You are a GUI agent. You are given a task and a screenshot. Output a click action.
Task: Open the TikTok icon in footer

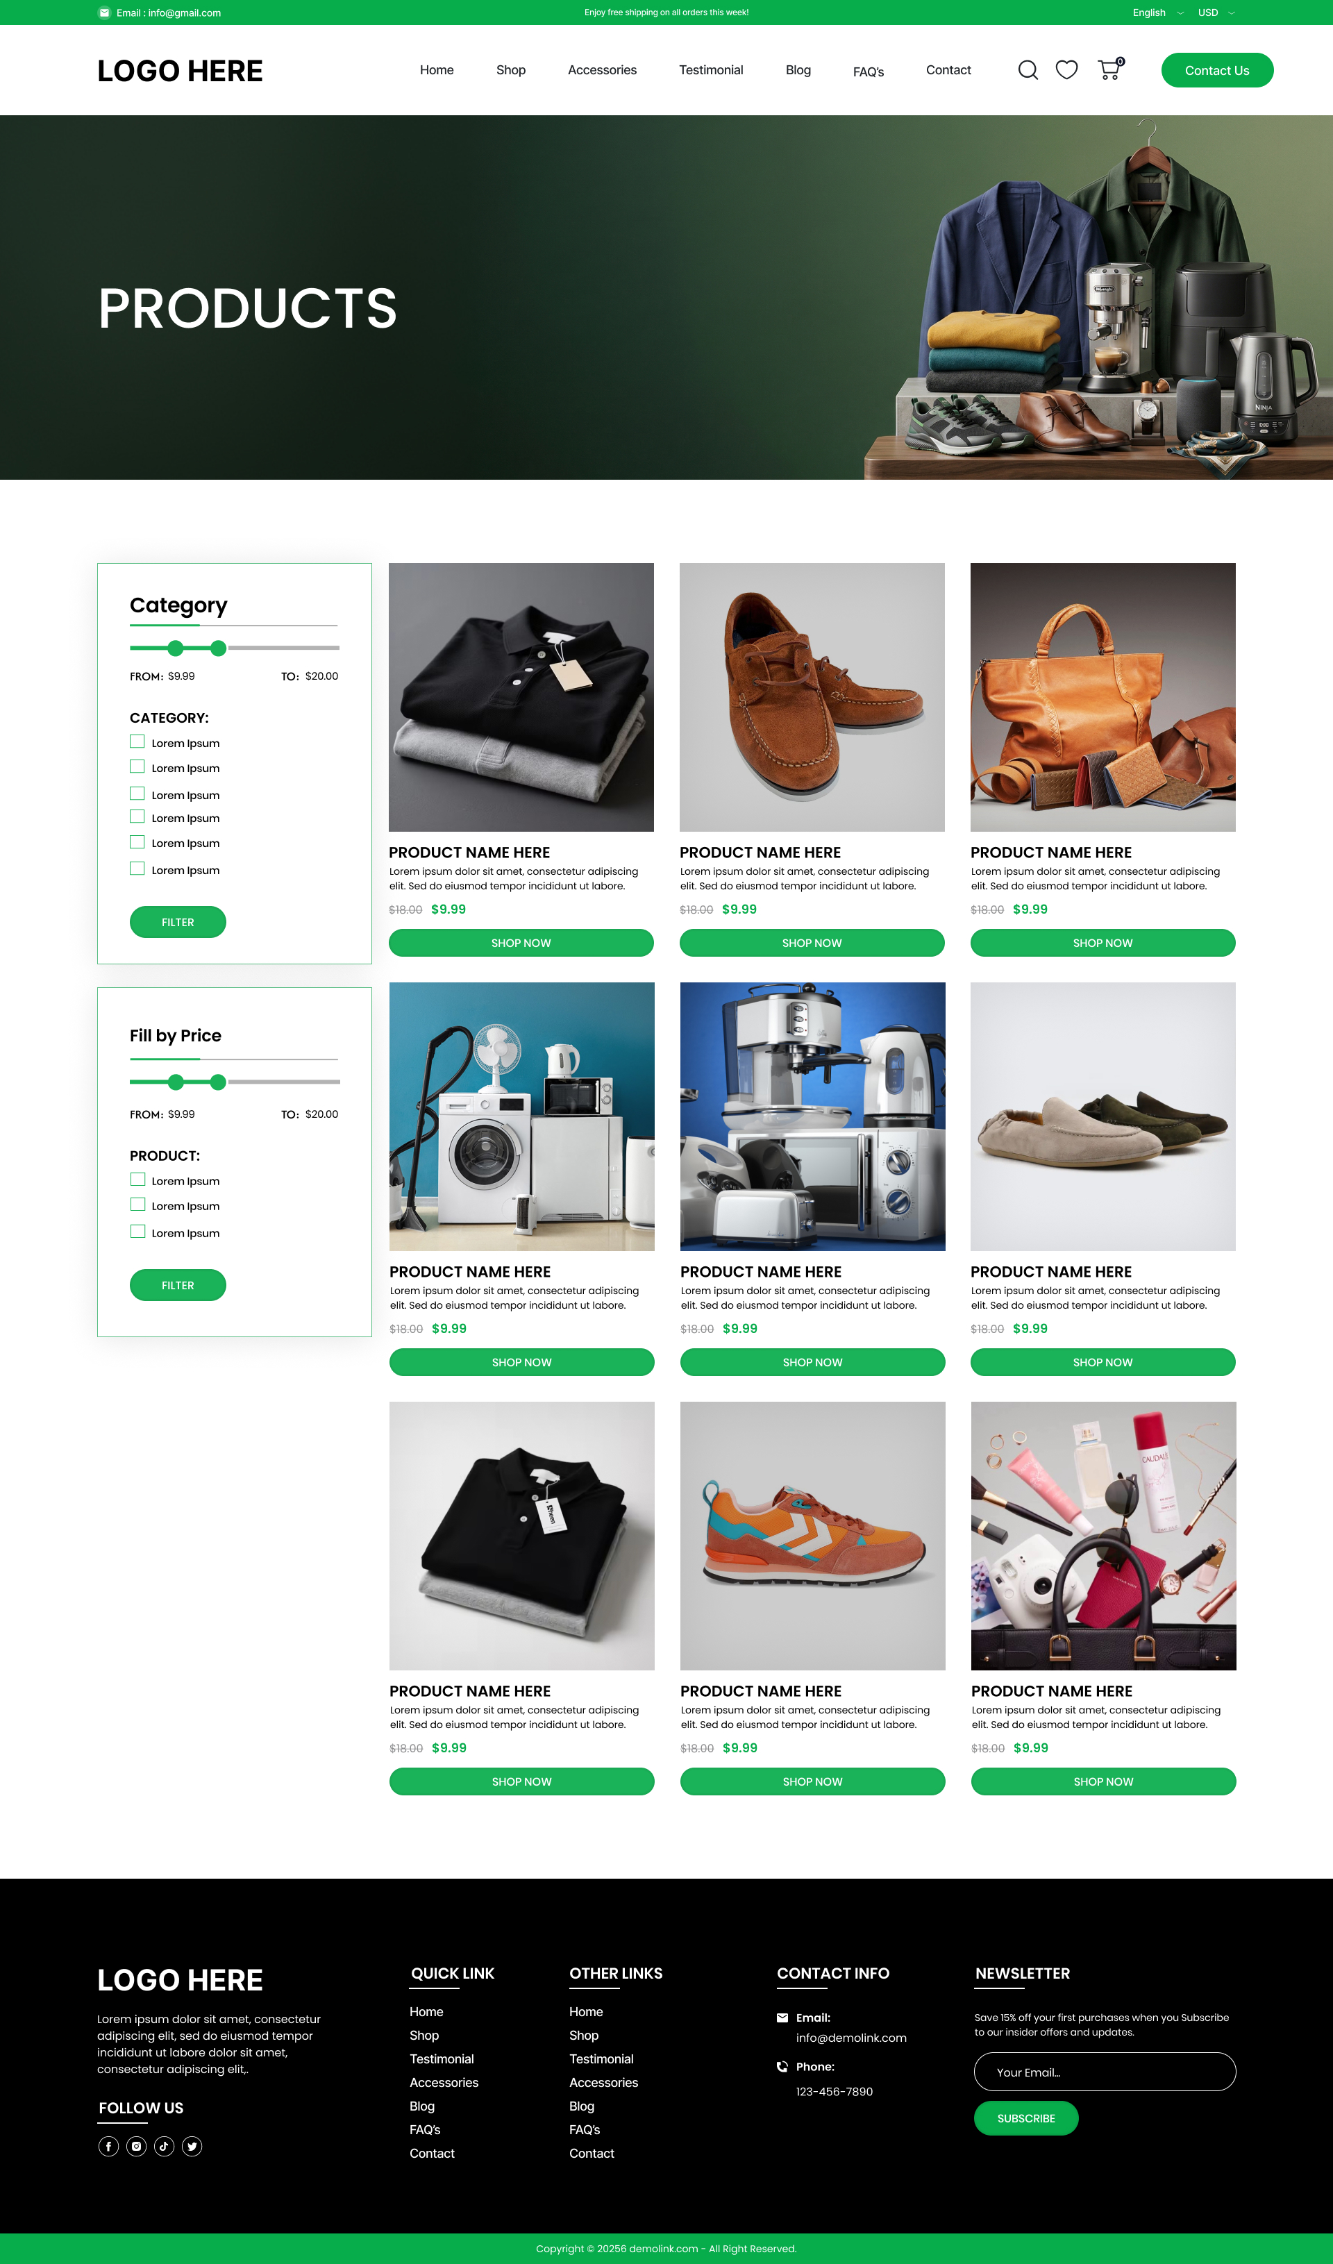tap(165, 2146)
